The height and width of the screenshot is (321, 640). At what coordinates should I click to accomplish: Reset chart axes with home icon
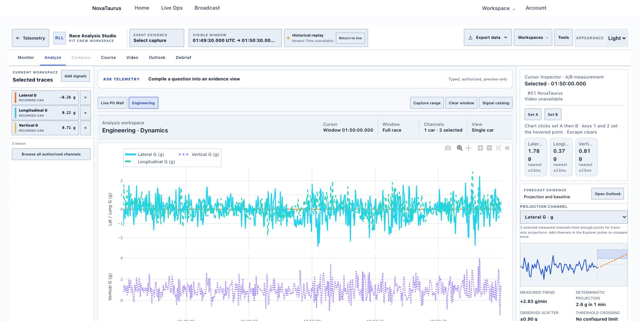(x=507, y=148)
